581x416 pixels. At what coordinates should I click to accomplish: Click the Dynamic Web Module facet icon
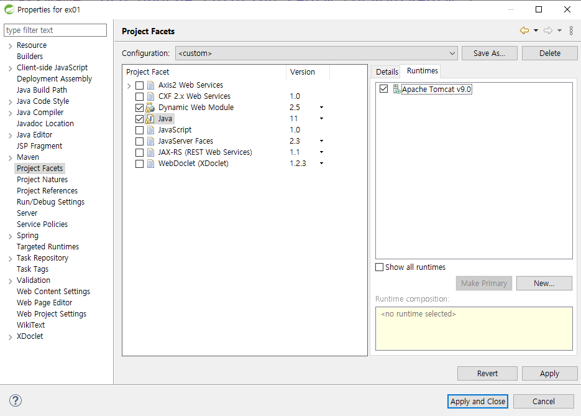(x=150, y=108)
